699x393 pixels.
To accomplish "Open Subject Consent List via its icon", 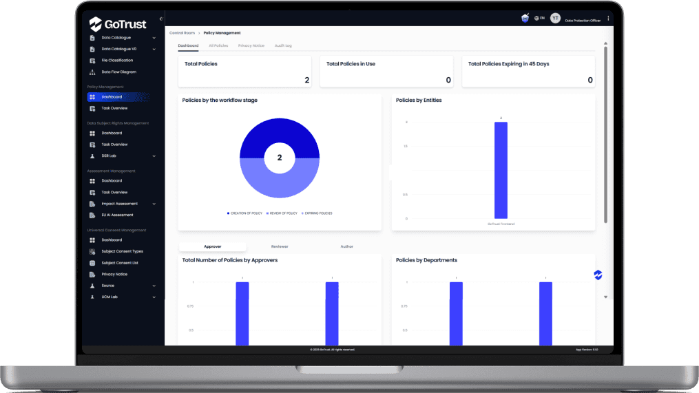I will point(92,263).
